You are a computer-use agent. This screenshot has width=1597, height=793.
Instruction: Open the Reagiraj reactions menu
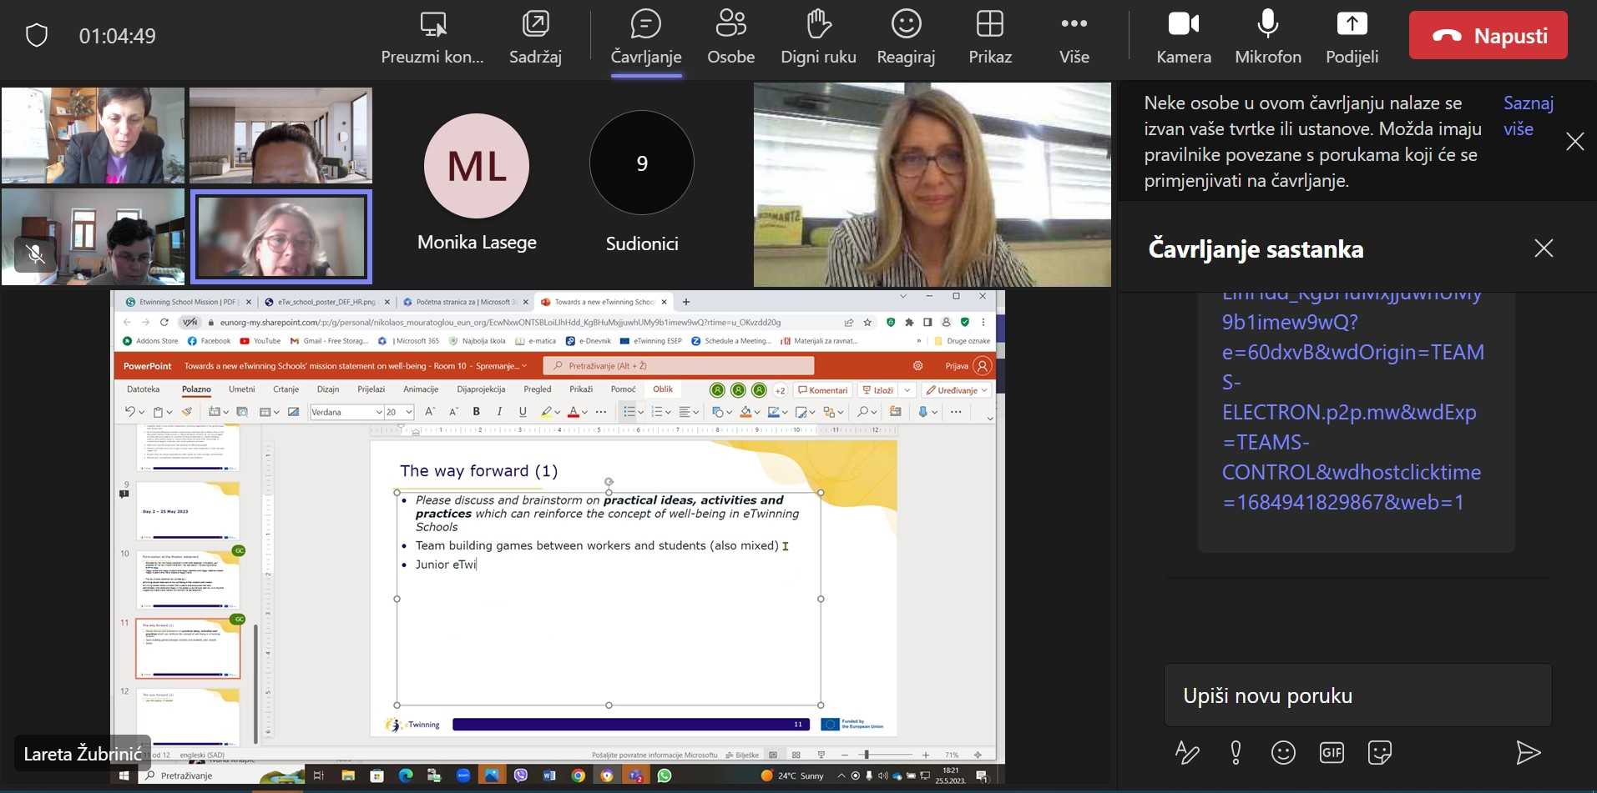[x=906, y=38]
